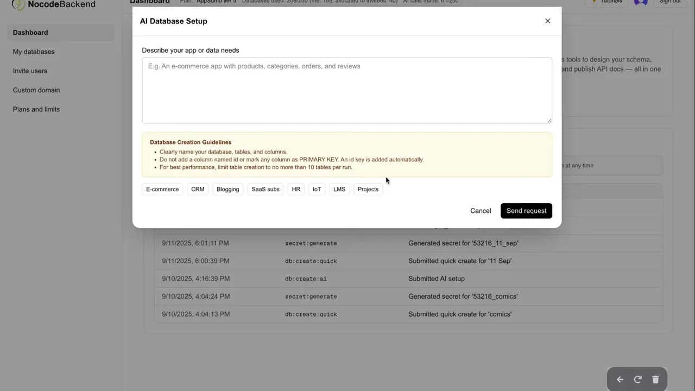Type in the app description text area
Viewport: 695px width, 391px height.
click(x=346, y=90)
